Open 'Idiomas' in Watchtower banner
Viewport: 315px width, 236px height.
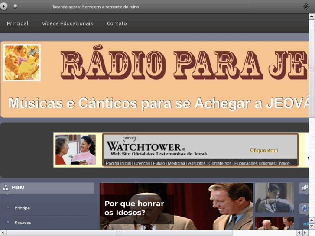(268, 163)
